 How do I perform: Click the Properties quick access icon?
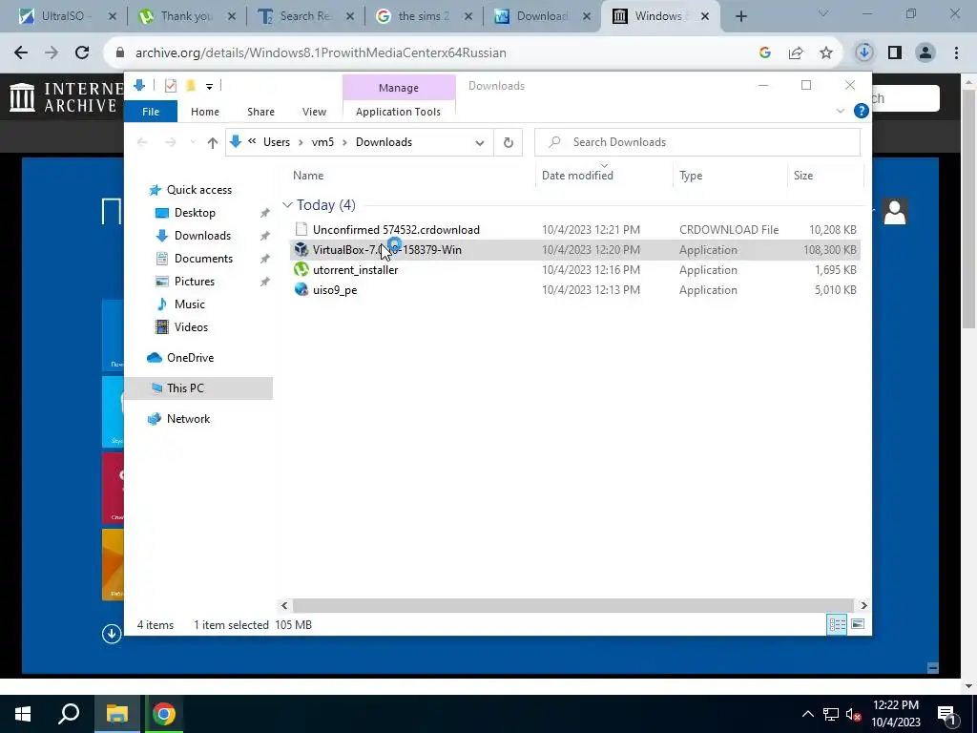170,86
